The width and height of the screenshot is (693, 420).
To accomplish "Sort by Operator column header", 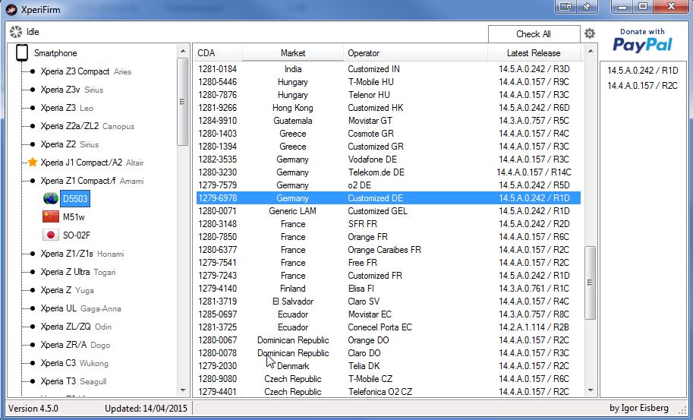I will [415, 53].
